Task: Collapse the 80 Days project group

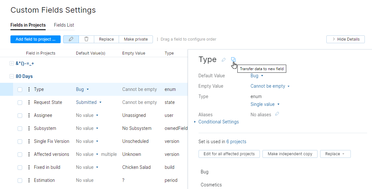Action: [12, 76]
